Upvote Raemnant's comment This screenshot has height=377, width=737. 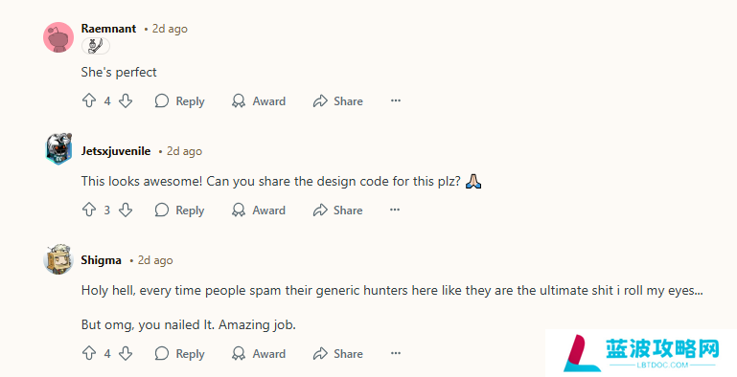point(89,100)
